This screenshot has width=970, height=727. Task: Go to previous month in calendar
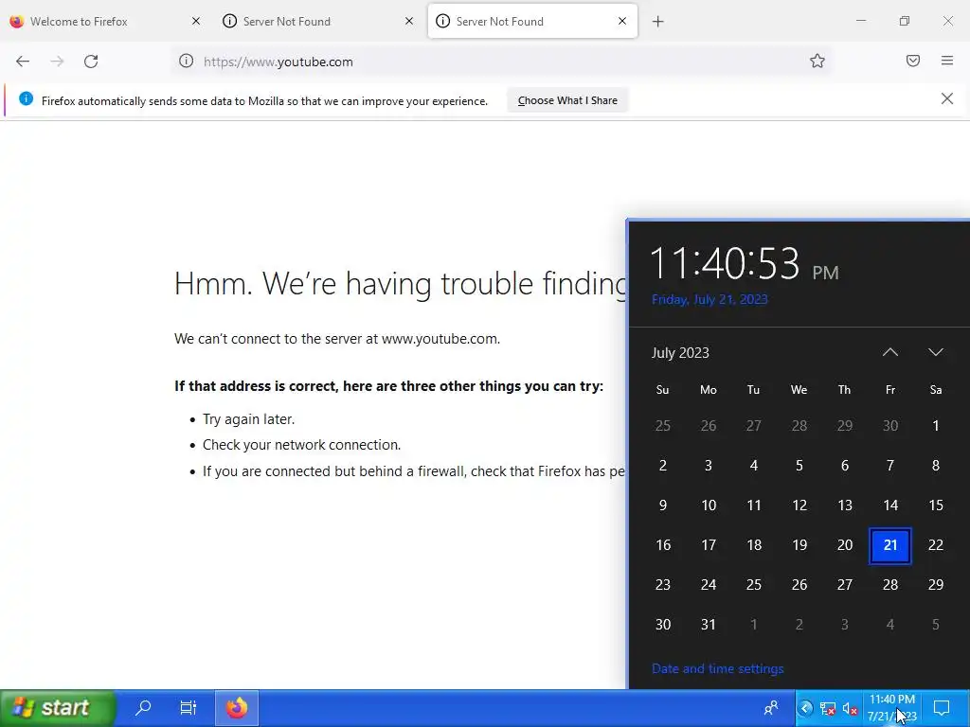(890, 352)
